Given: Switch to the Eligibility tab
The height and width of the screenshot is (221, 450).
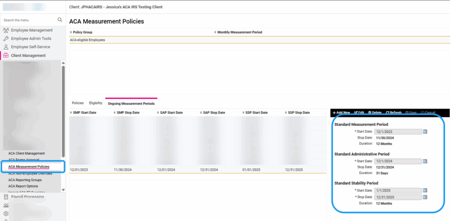Looking at the screenshot, I should [x=95, y=103].
